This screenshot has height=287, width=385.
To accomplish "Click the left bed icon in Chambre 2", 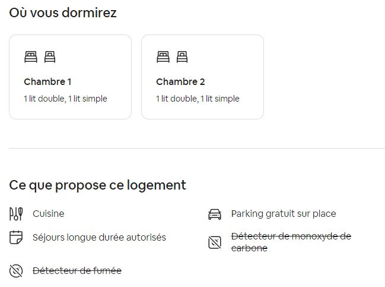I will tap(163, 57).
